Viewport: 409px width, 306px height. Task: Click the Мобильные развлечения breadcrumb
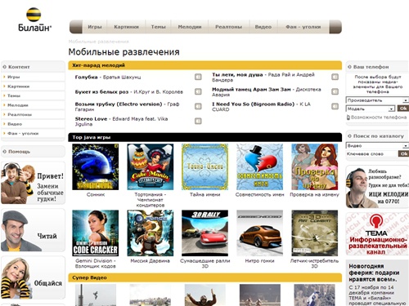pyautogui.click(x=99, y=42)
